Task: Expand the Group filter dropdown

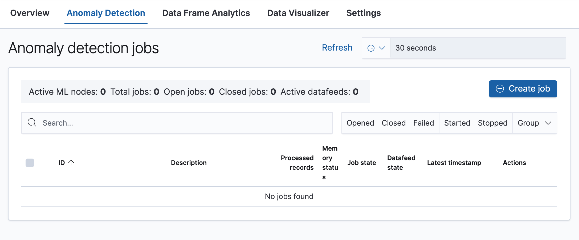Action: (x=534, y=123)
